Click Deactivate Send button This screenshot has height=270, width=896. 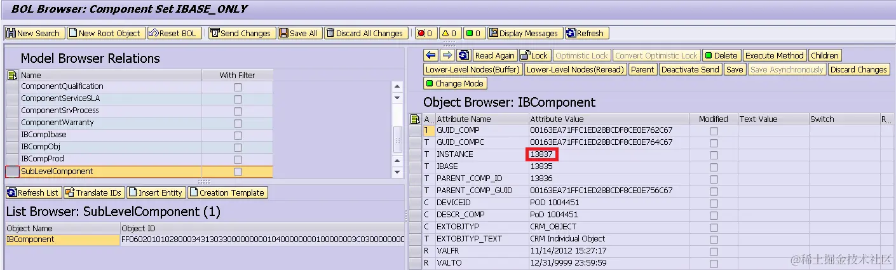(x=690, y=69)
